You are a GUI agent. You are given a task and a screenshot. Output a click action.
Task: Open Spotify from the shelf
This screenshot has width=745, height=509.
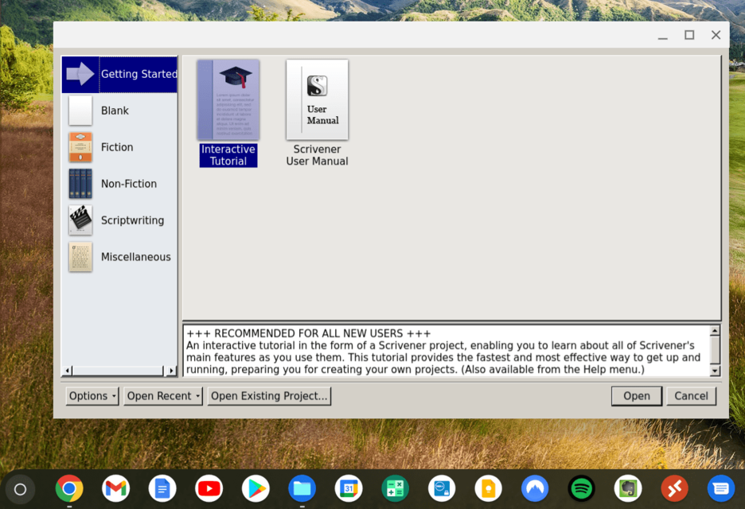coord(582,488)
